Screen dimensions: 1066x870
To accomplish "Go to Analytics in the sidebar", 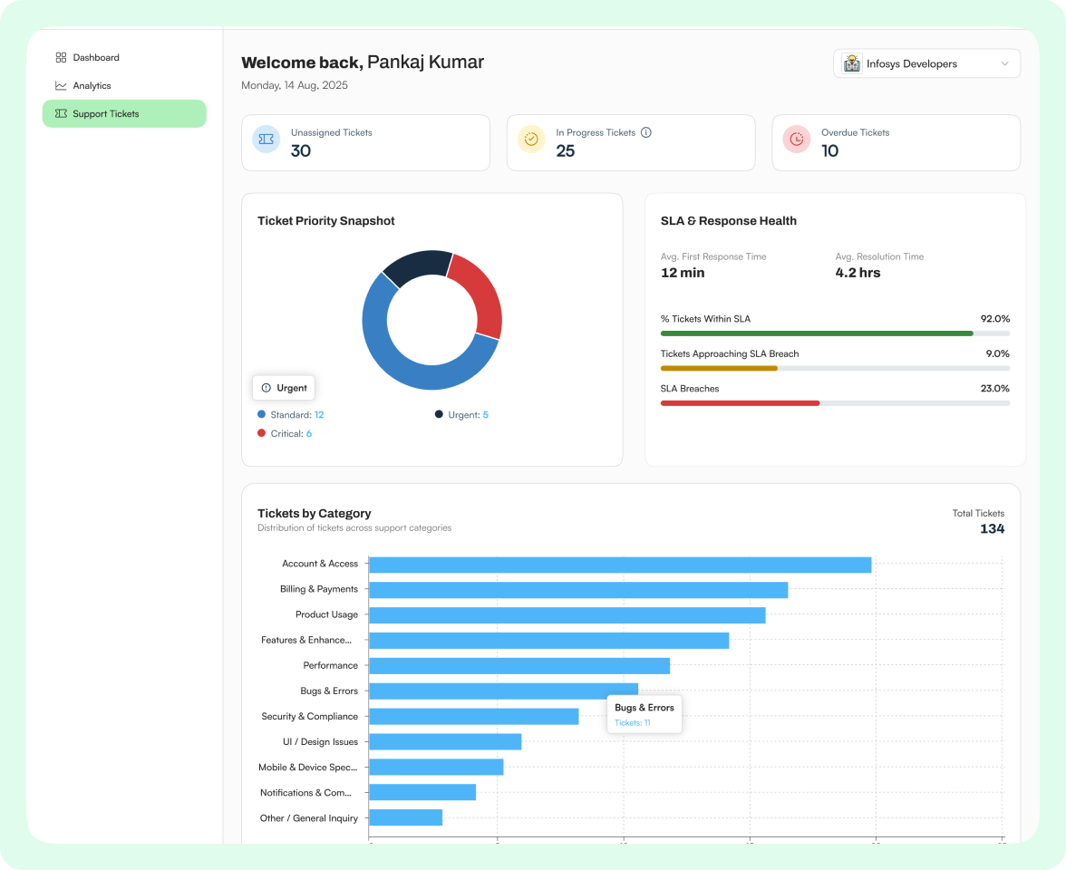I will pyautogui.click(x=123, y=85).
